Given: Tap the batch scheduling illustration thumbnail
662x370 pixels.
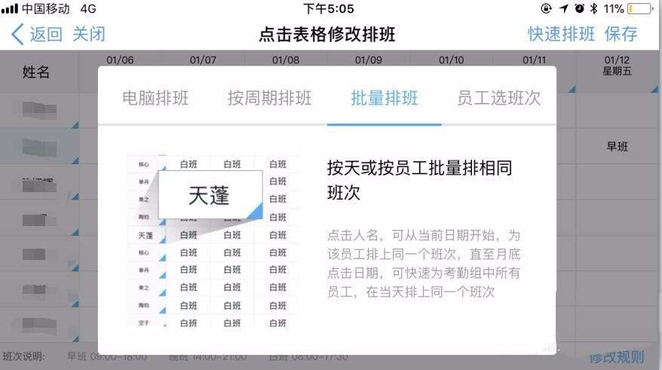Looking at the screenshot, I should (x=213, y=240).
